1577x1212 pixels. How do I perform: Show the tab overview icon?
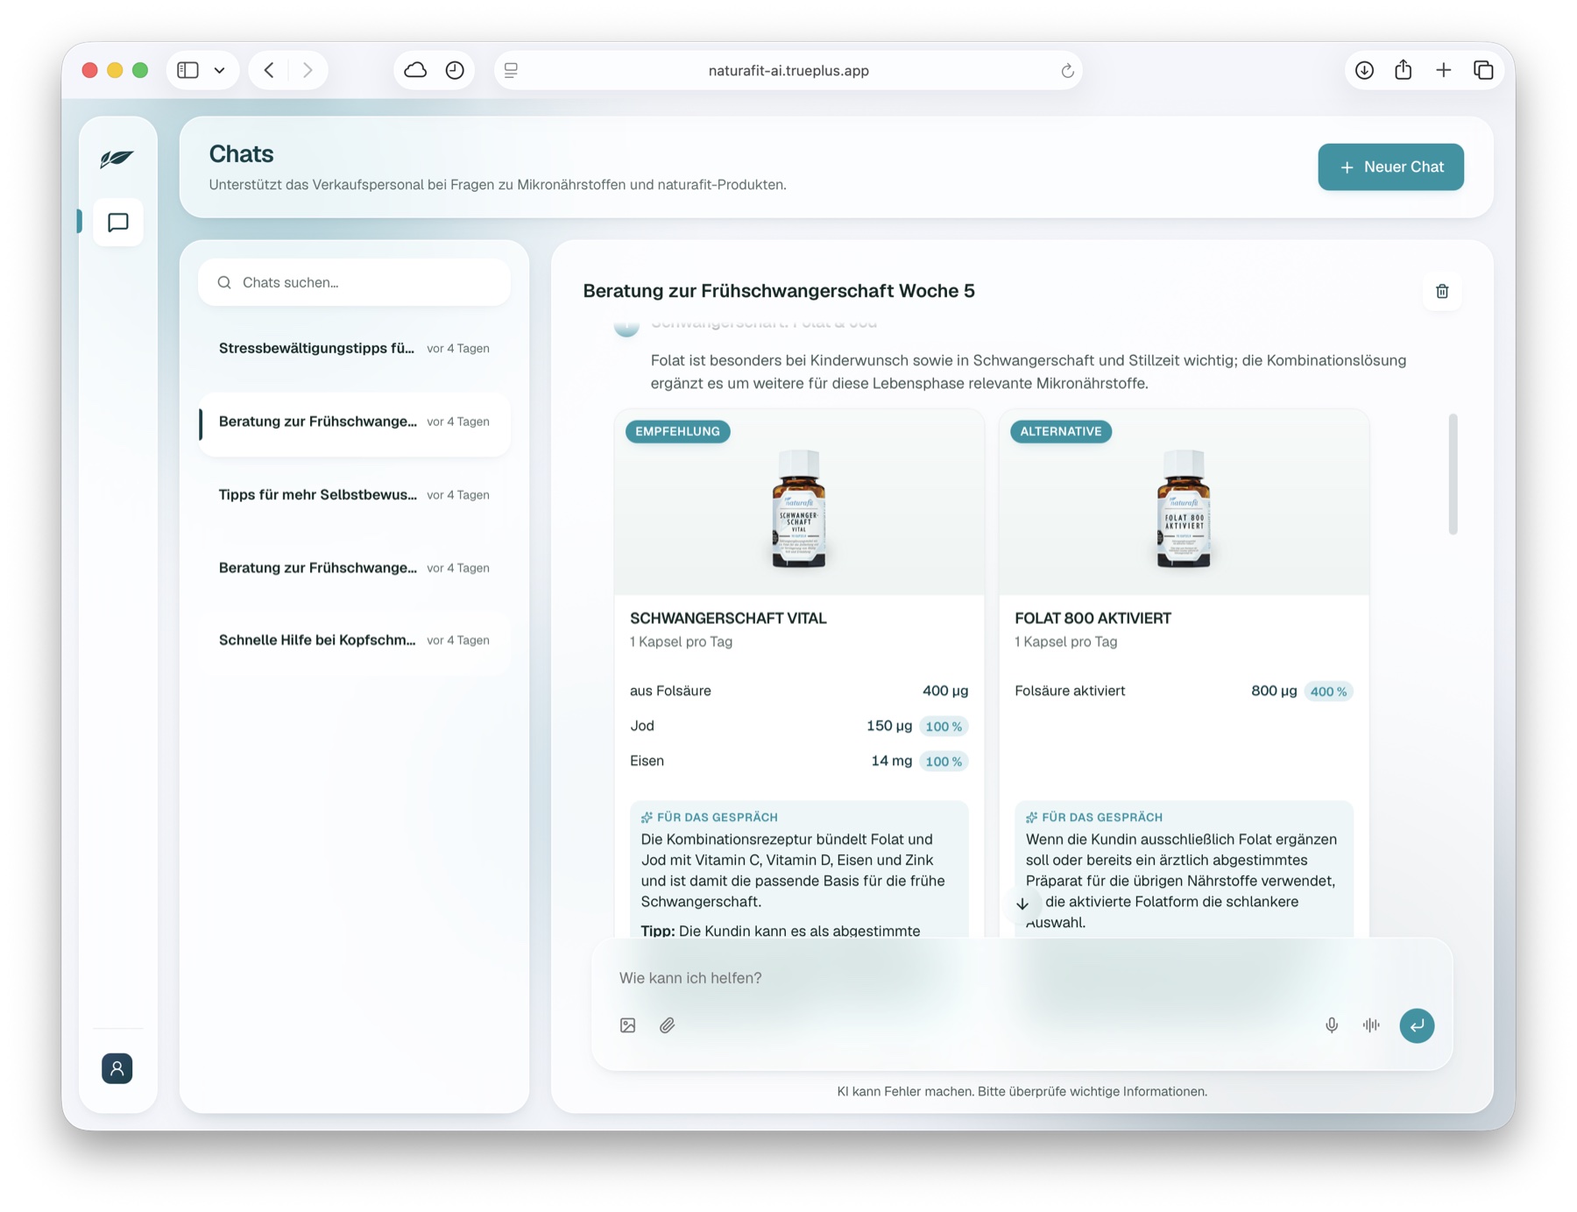tap(1483, 70)
